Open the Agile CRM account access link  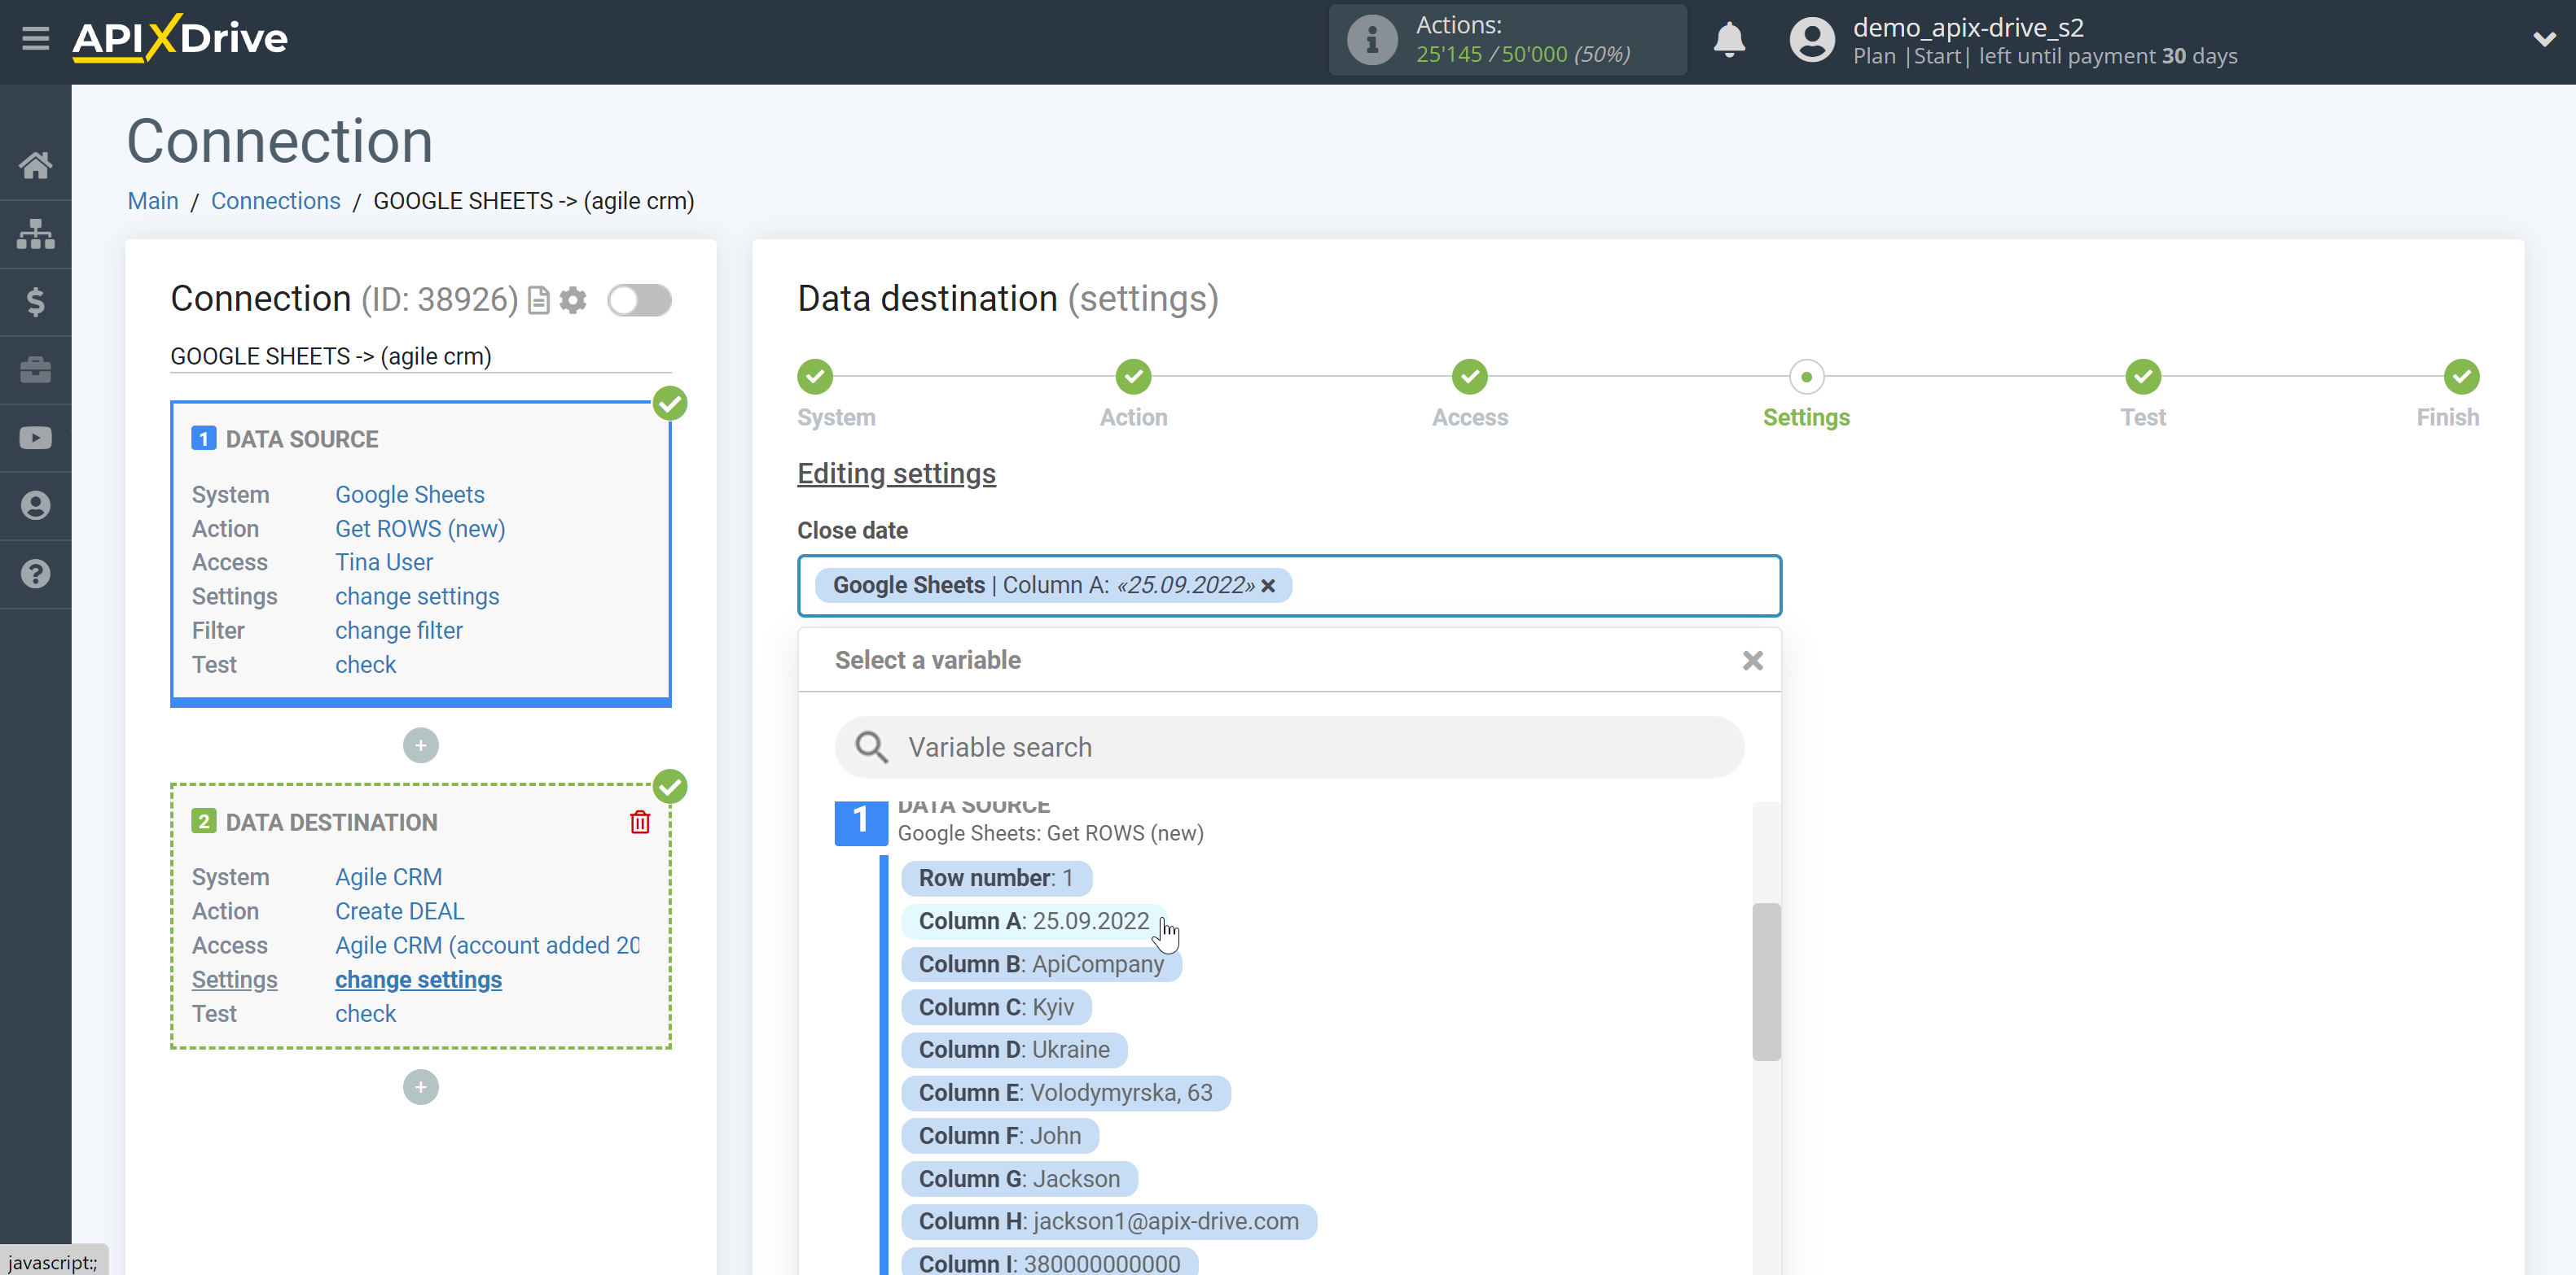click(487, 945)
